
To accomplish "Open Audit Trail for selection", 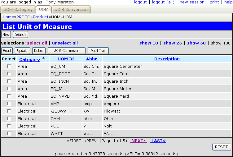I will [98, 51].
